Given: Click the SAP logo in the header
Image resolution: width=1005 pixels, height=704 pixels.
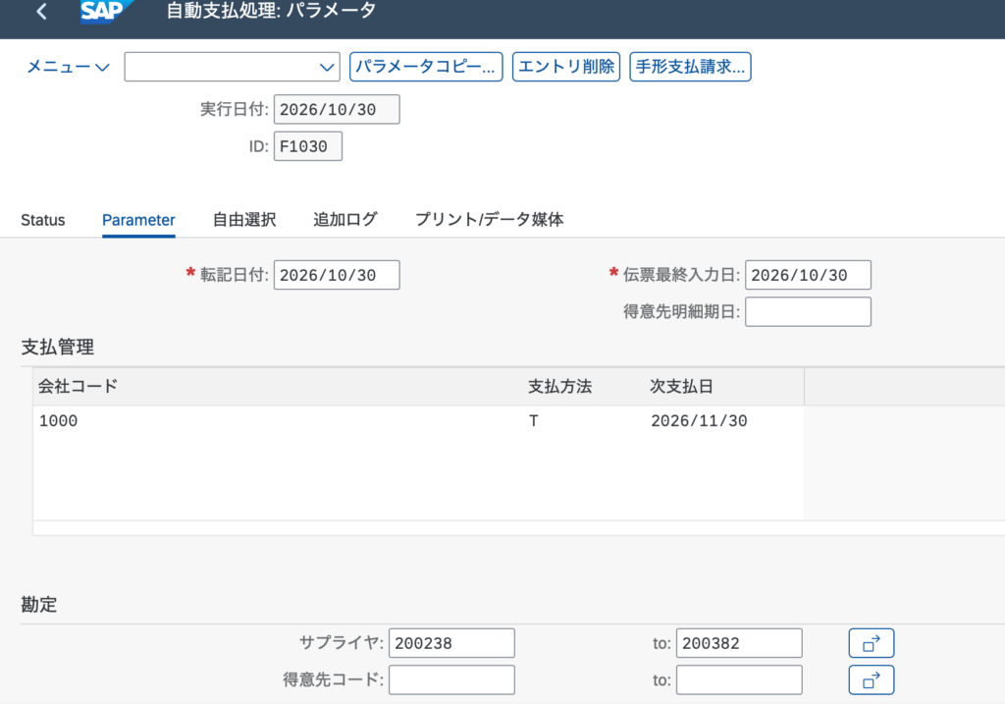Looking at the screenshot, I should point(105,11).
